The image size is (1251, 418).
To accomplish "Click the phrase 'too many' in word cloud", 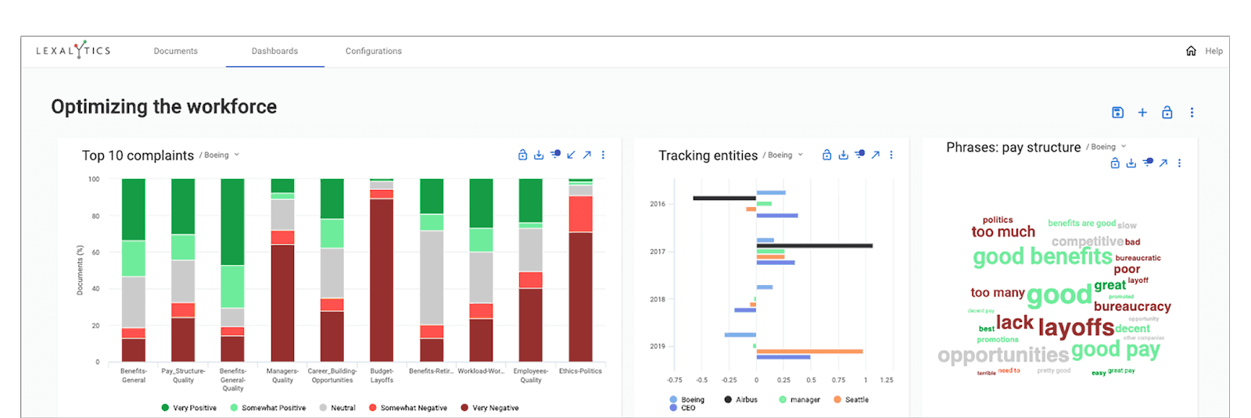I will point(998,292).
